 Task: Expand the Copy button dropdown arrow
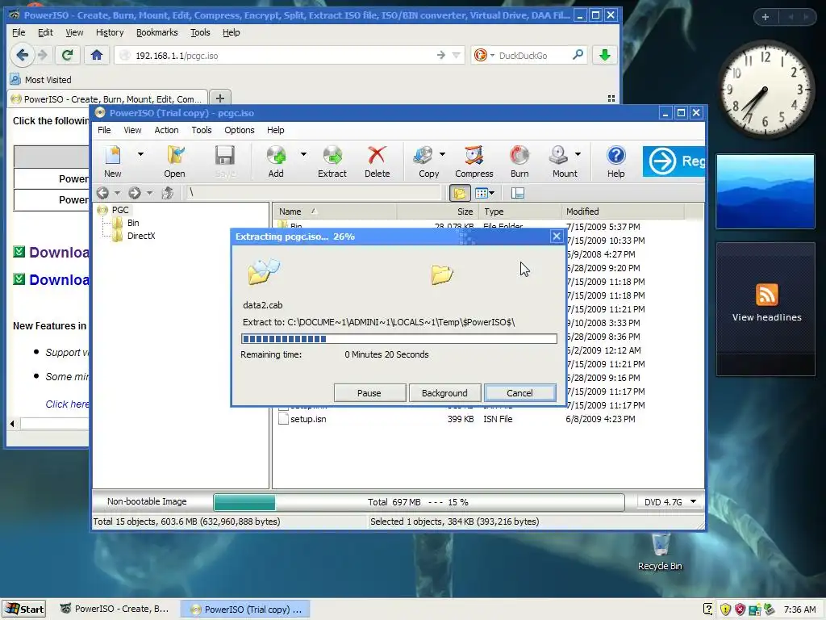click(x=442, y=154)
